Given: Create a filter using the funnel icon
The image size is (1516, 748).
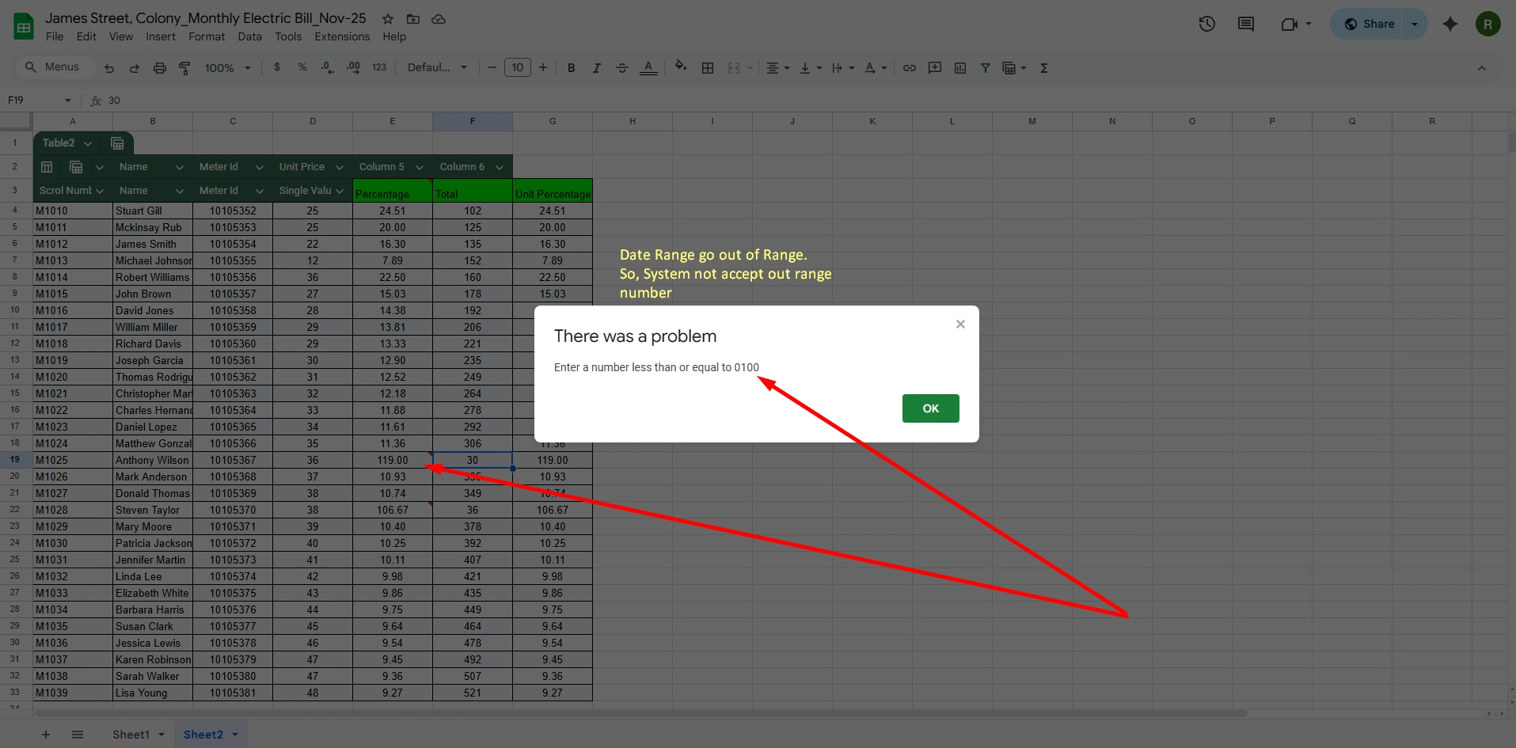Looking at the screenshot, I should point(985,67).
